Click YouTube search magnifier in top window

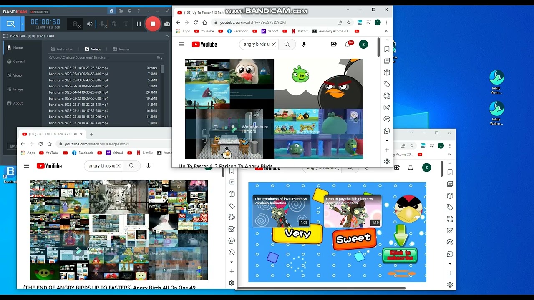click(287, 44)
